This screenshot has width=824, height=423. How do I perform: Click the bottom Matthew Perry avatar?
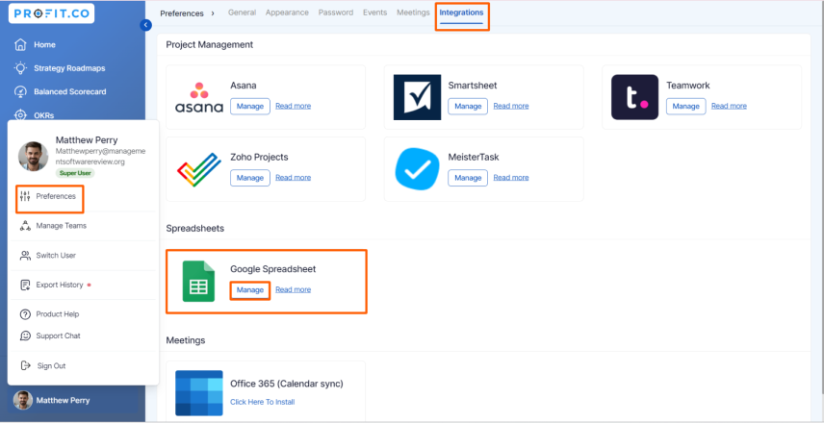(x=22, y=400)
